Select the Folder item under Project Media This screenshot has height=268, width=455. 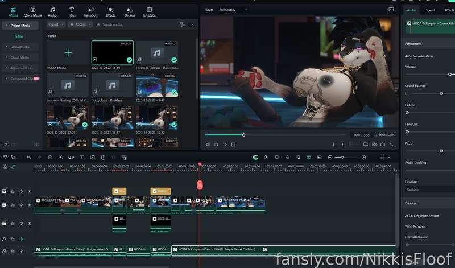tap(19, 36)
